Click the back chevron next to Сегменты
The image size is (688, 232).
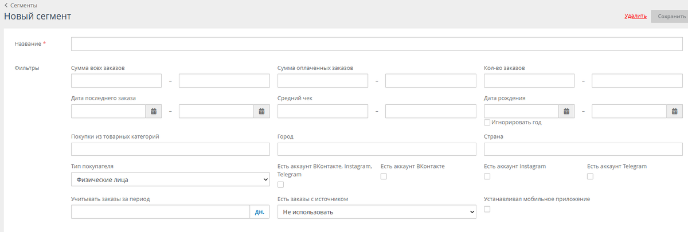click(6, 6)
